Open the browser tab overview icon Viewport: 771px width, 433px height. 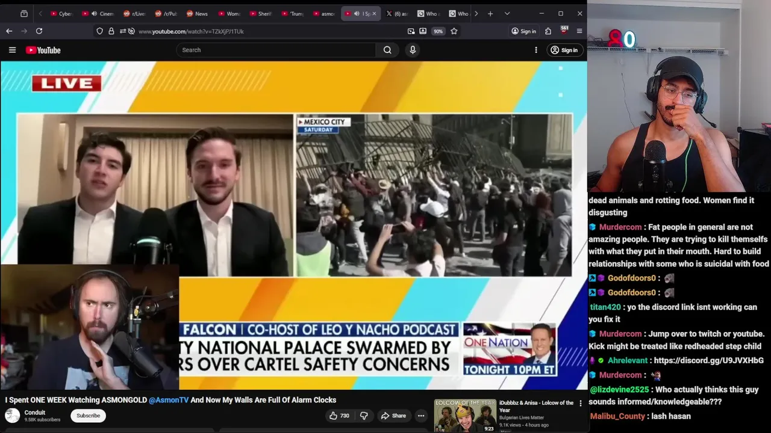pos(23,13)
